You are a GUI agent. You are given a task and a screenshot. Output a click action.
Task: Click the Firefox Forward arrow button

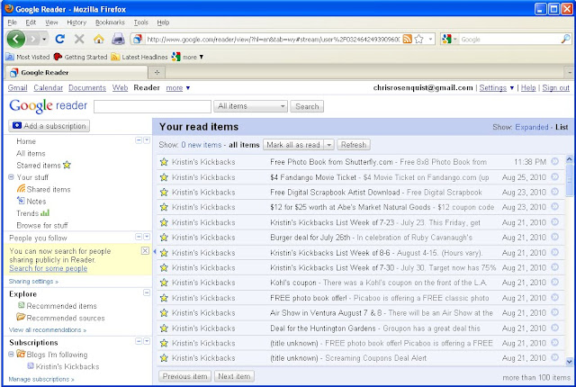[32, 39]
